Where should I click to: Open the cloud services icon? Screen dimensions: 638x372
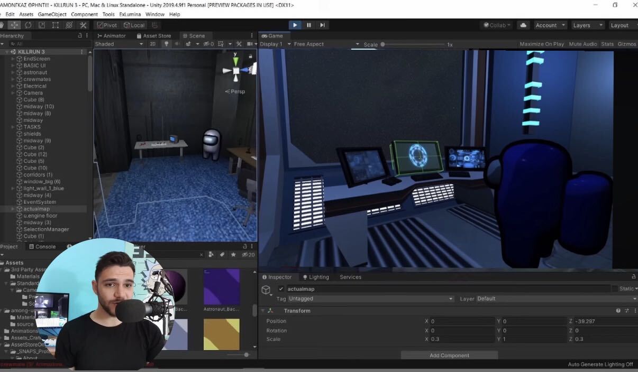tap(523, 25)
